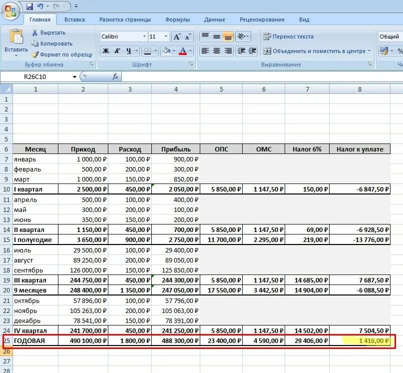Screen dimensions: 403x373
Task: Apply cell borders with the borders icon
Action: 147,51
